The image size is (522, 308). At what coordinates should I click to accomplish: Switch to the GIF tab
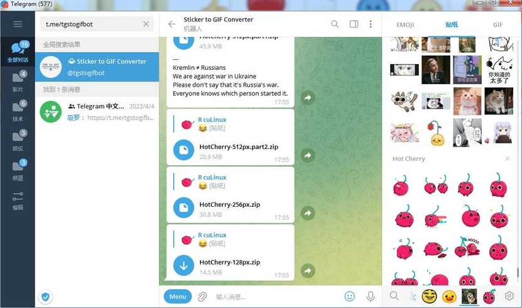[498, 25]
